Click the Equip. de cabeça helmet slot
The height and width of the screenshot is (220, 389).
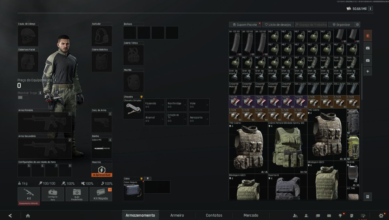(28, 36)
